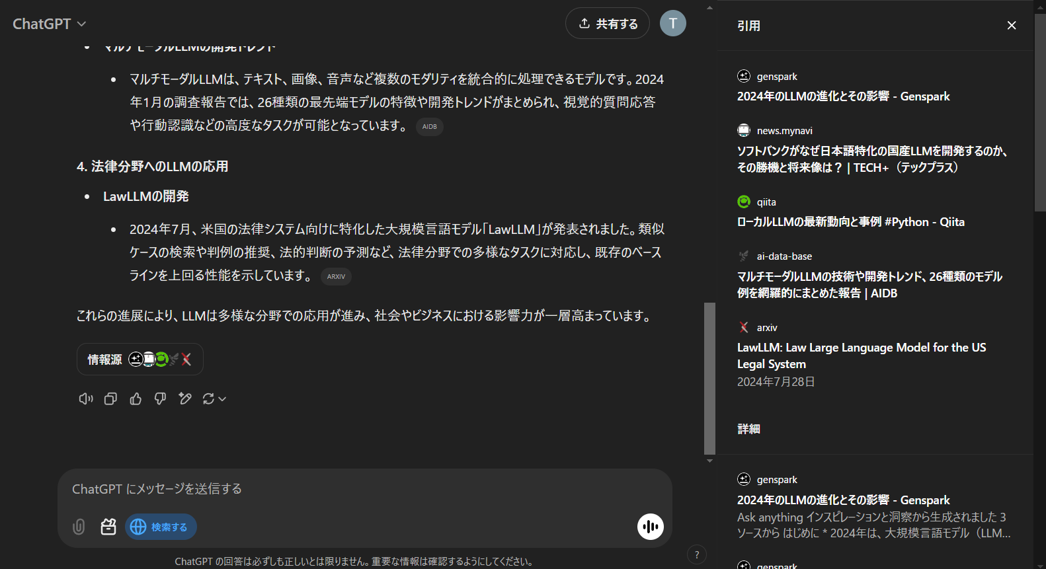Image resolution: width=1046 pixels, height=569 pixels.
Task: Click the 詳細 section heading
Action: 749,429
